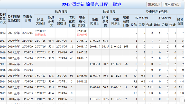Click the 2012全年 period cell
The image size is (185, 104).
[x=14, y=87]
